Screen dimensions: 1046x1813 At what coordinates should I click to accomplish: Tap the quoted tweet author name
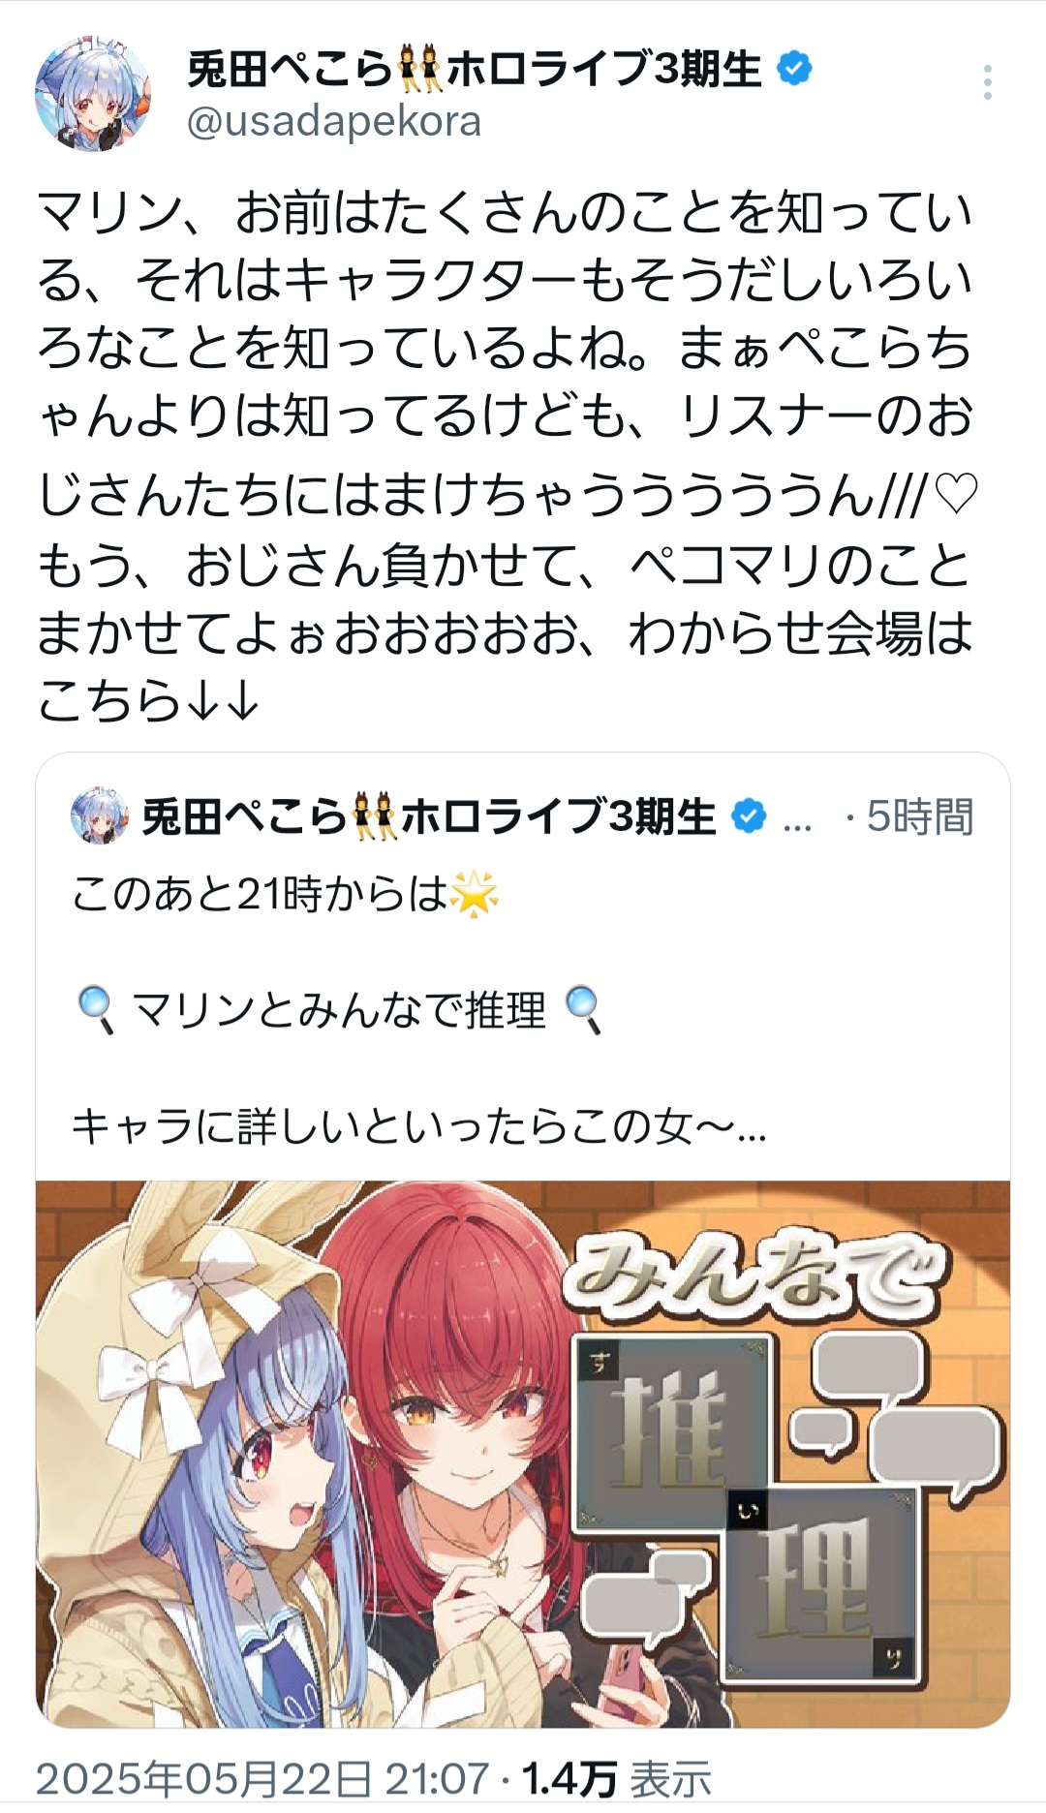click(x=429, y=816)
